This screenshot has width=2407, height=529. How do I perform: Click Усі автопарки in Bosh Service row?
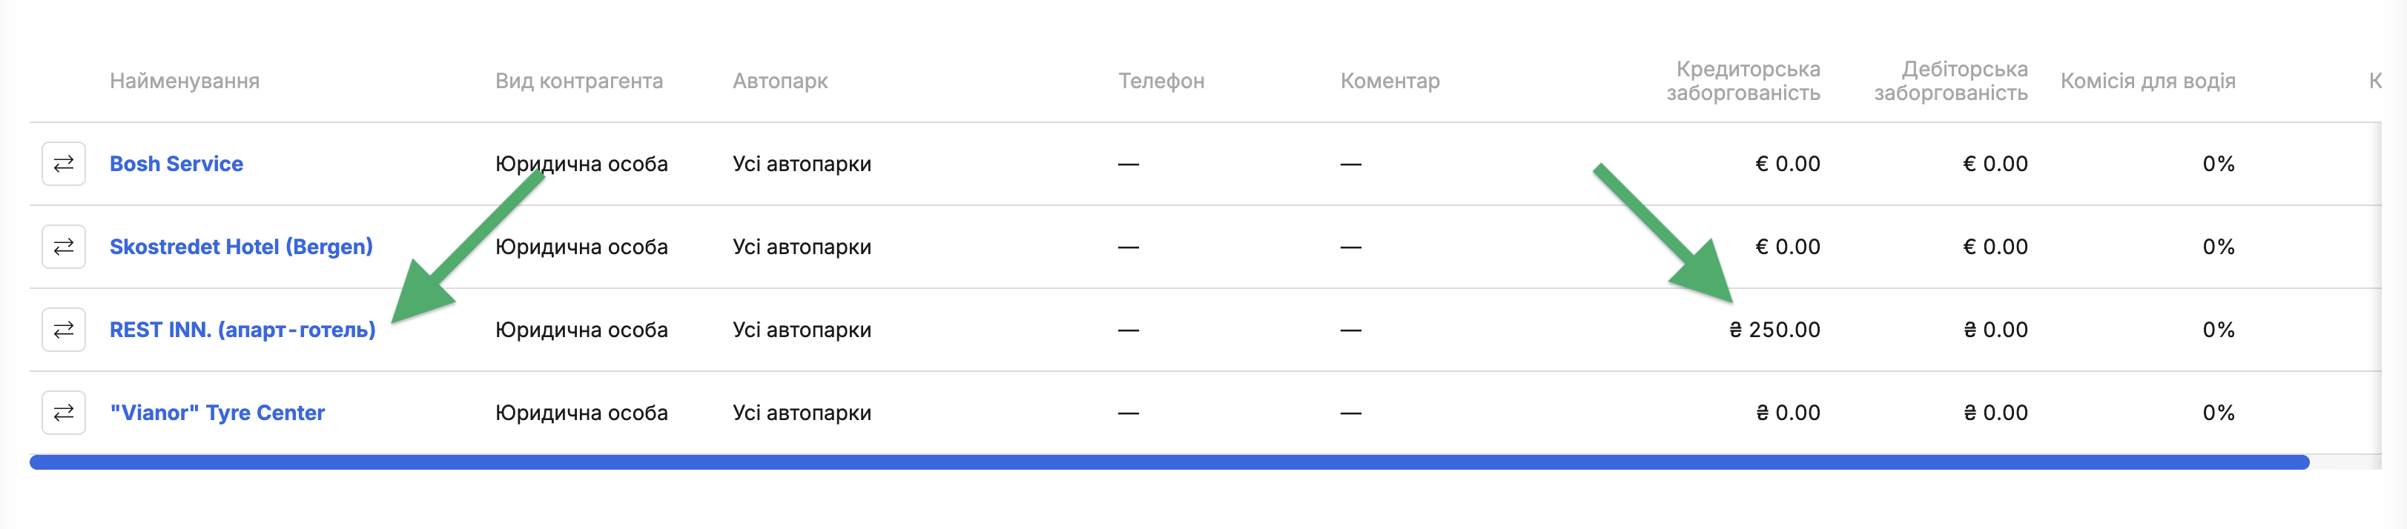point(802,164)
